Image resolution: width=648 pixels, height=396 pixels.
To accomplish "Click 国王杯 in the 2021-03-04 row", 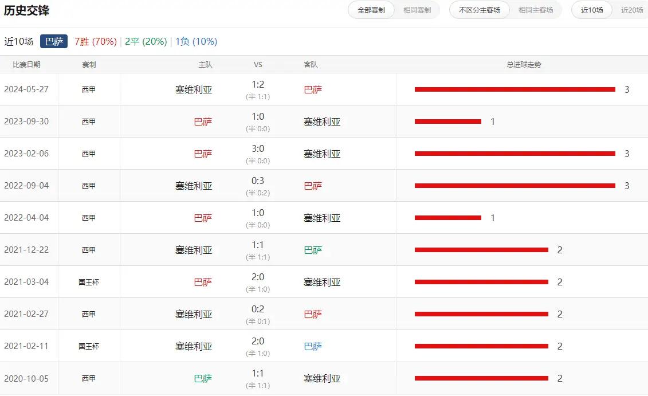I will [89, 283].
